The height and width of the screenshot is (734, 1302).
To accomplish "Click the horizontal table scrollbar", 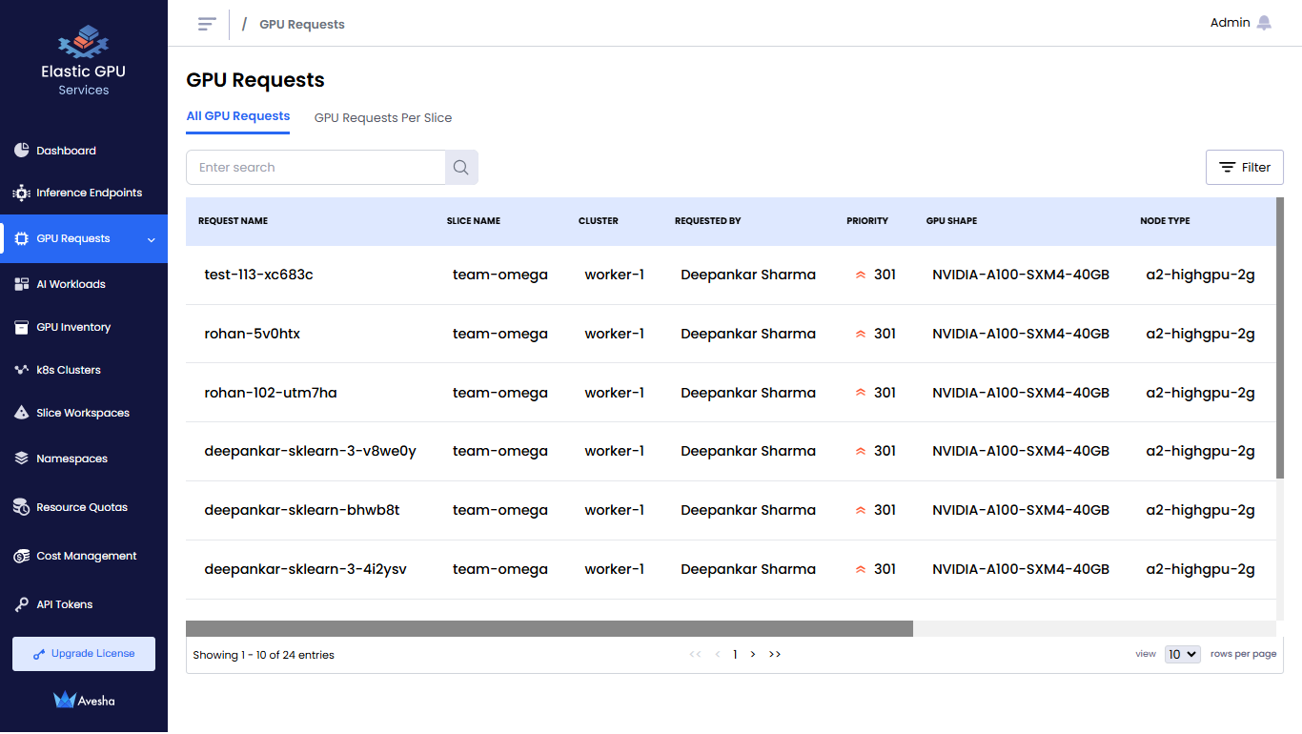I will 549,629.
